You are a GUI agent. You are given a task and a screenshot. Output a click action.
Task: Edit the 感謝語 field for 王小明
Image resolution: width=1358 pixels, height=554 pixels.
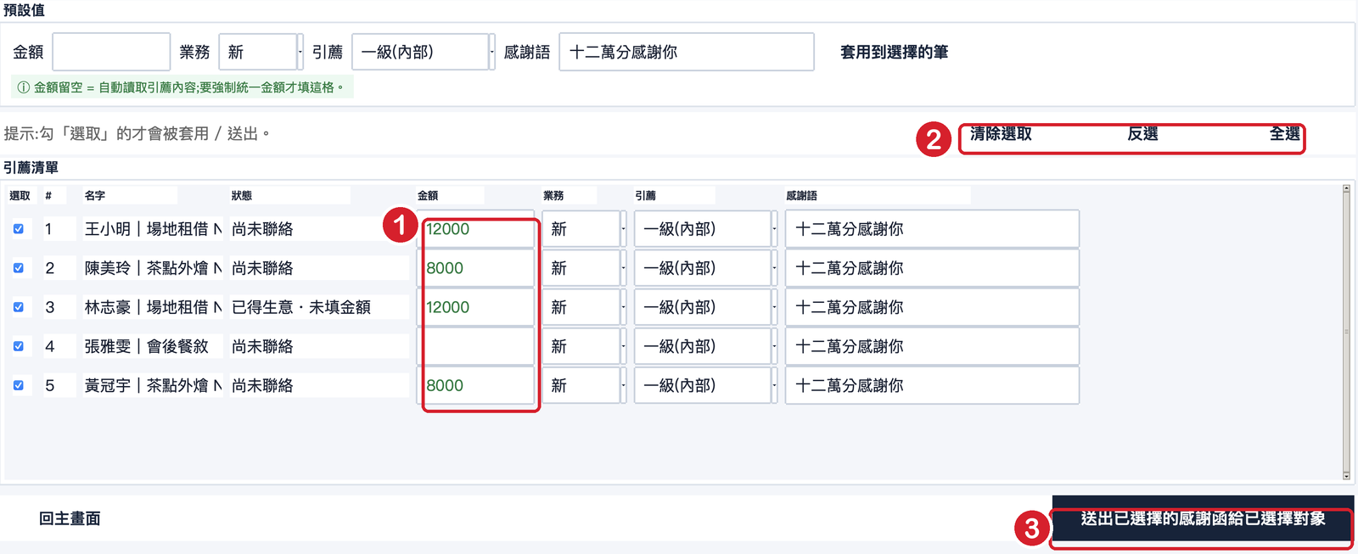(932, 229)
